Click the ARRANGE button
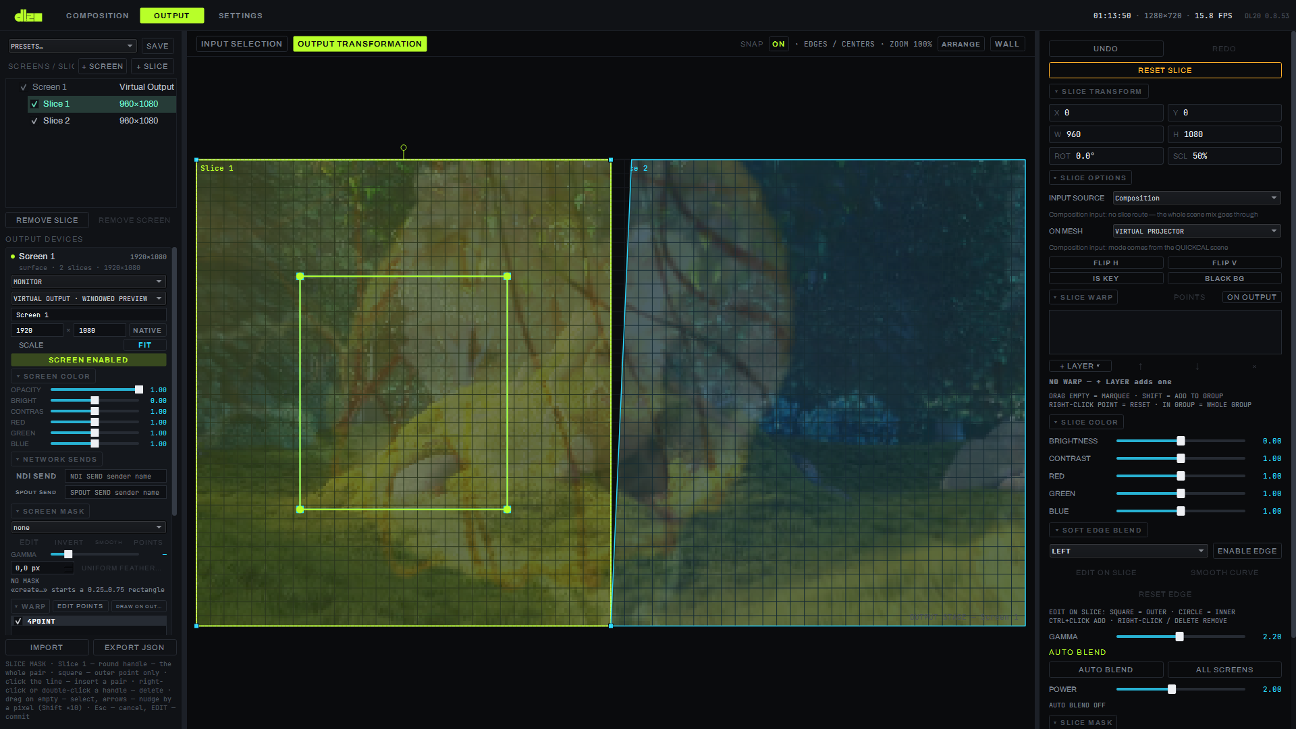This screenshot has width=1296, height=729. coord(961,44)
